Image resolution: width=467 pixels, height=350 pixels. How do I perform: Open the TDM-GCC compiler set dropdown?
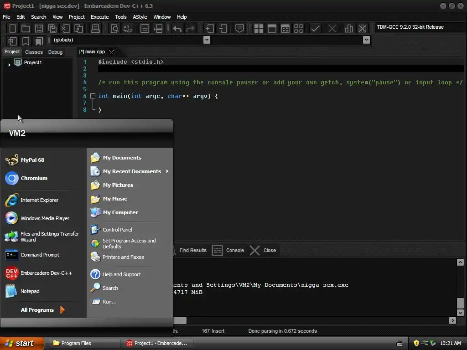(x=420, y=27)
